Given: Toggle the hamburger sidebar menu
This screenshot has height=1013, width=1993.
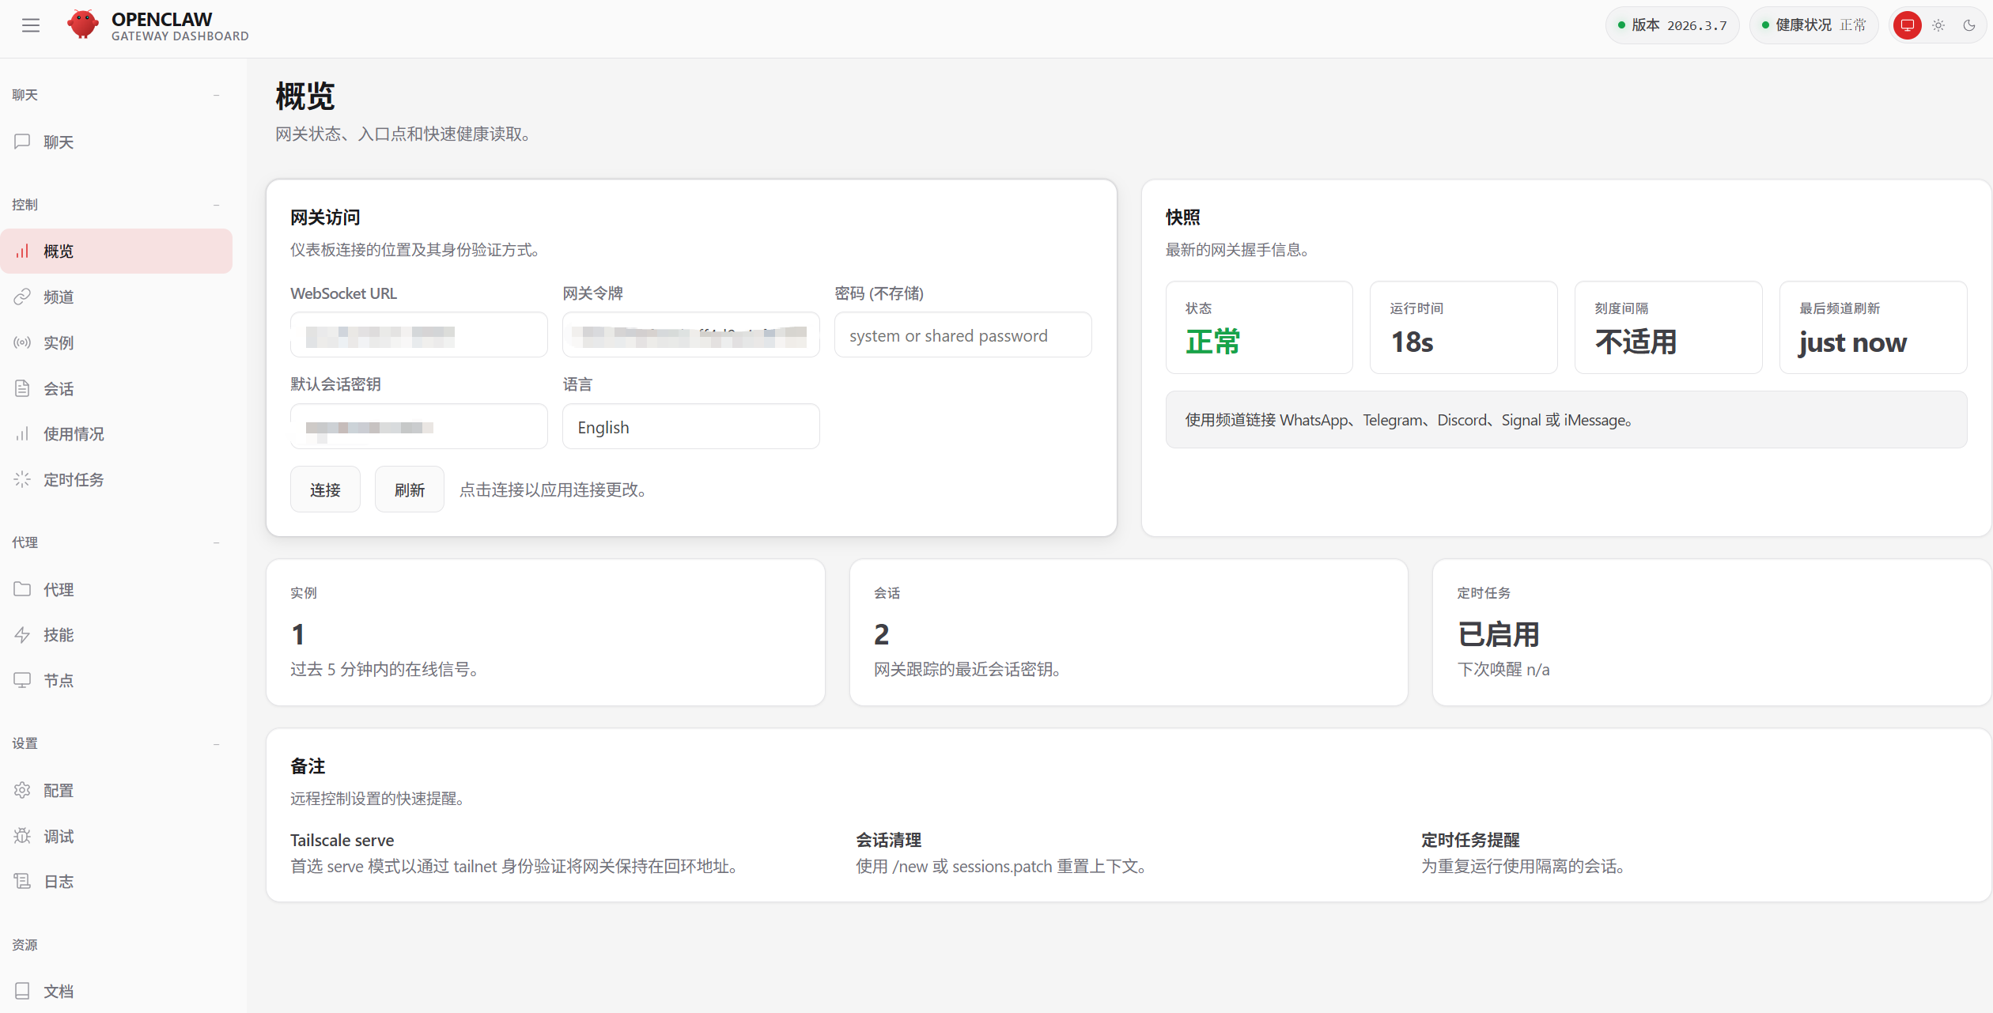Looking at the screenshot, I should 31,25.
